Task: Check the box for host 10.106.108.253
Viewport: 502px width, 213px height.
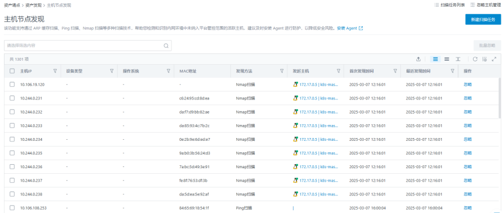Action: [x=12, y=208]
